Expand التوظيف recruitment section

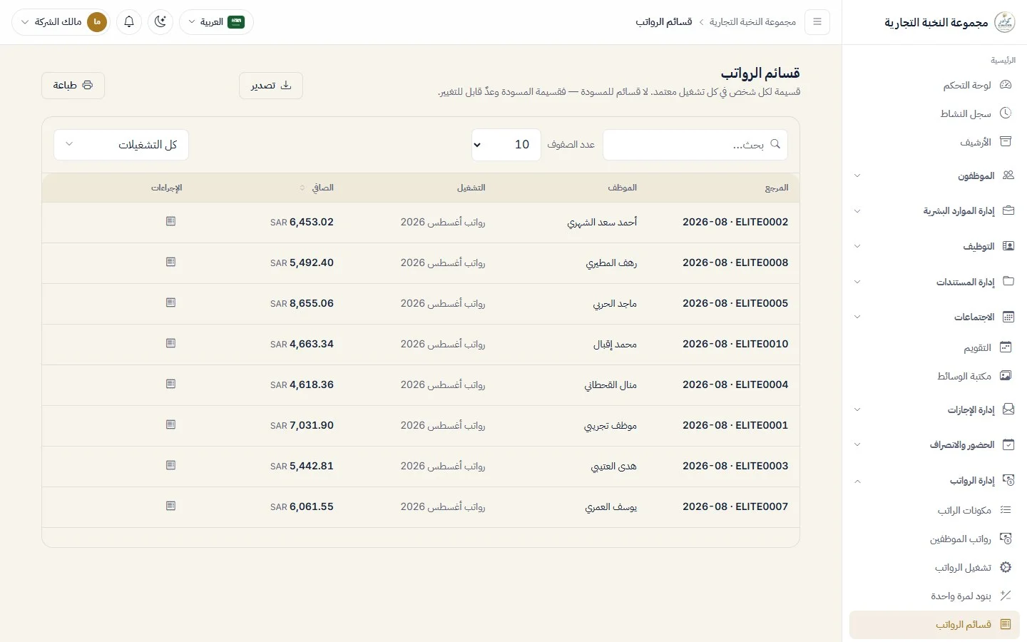click(934, 246)
